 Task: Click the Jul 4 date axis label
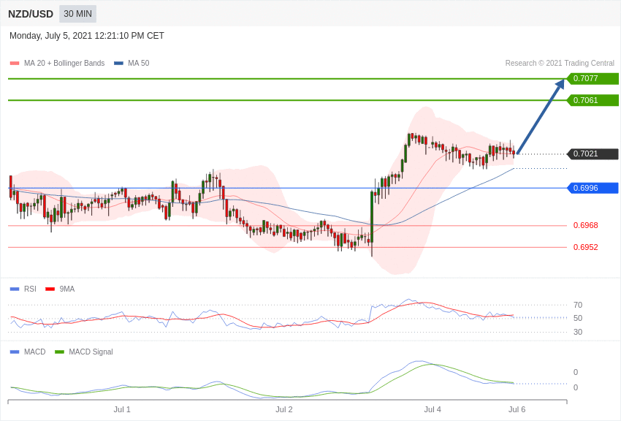pyautogui.click(x=433, y=409)
